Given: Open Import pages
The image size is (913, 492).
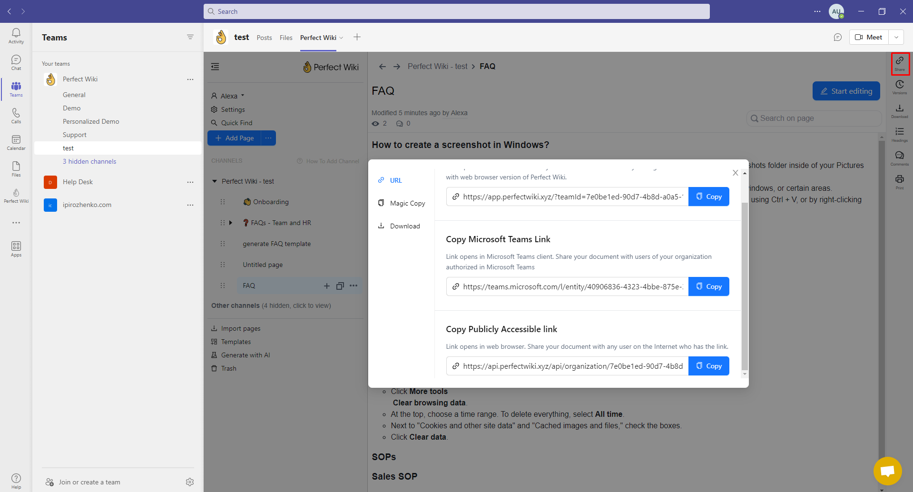Looking at the screenshot, I should [x=240, y=328].
